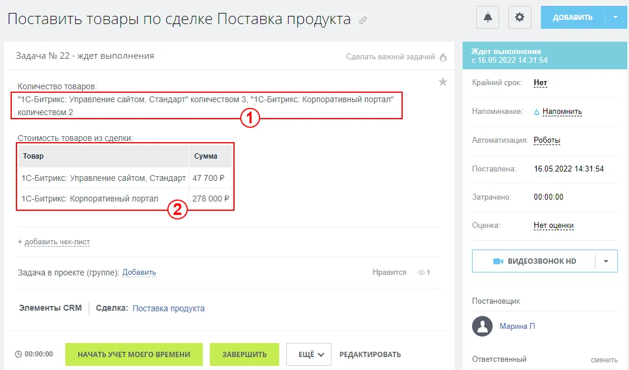Start a ВИДЕОЗВОНОК HD call

[534, 261]
